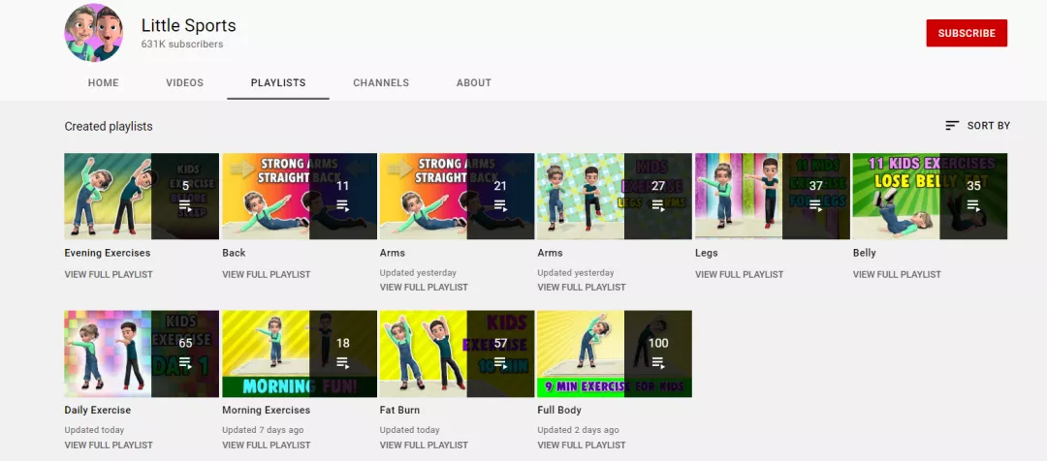Click playlist icon on Evening Exercises thumbnail

point(185,205)
